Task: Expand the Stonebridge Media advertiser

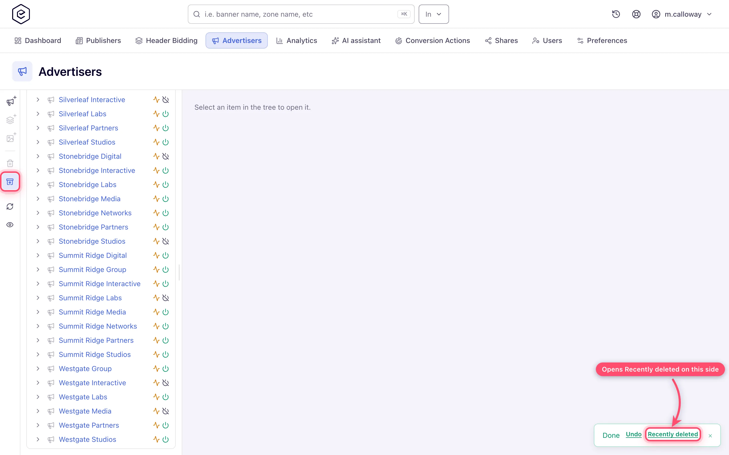Action: (x=38, y=199)
